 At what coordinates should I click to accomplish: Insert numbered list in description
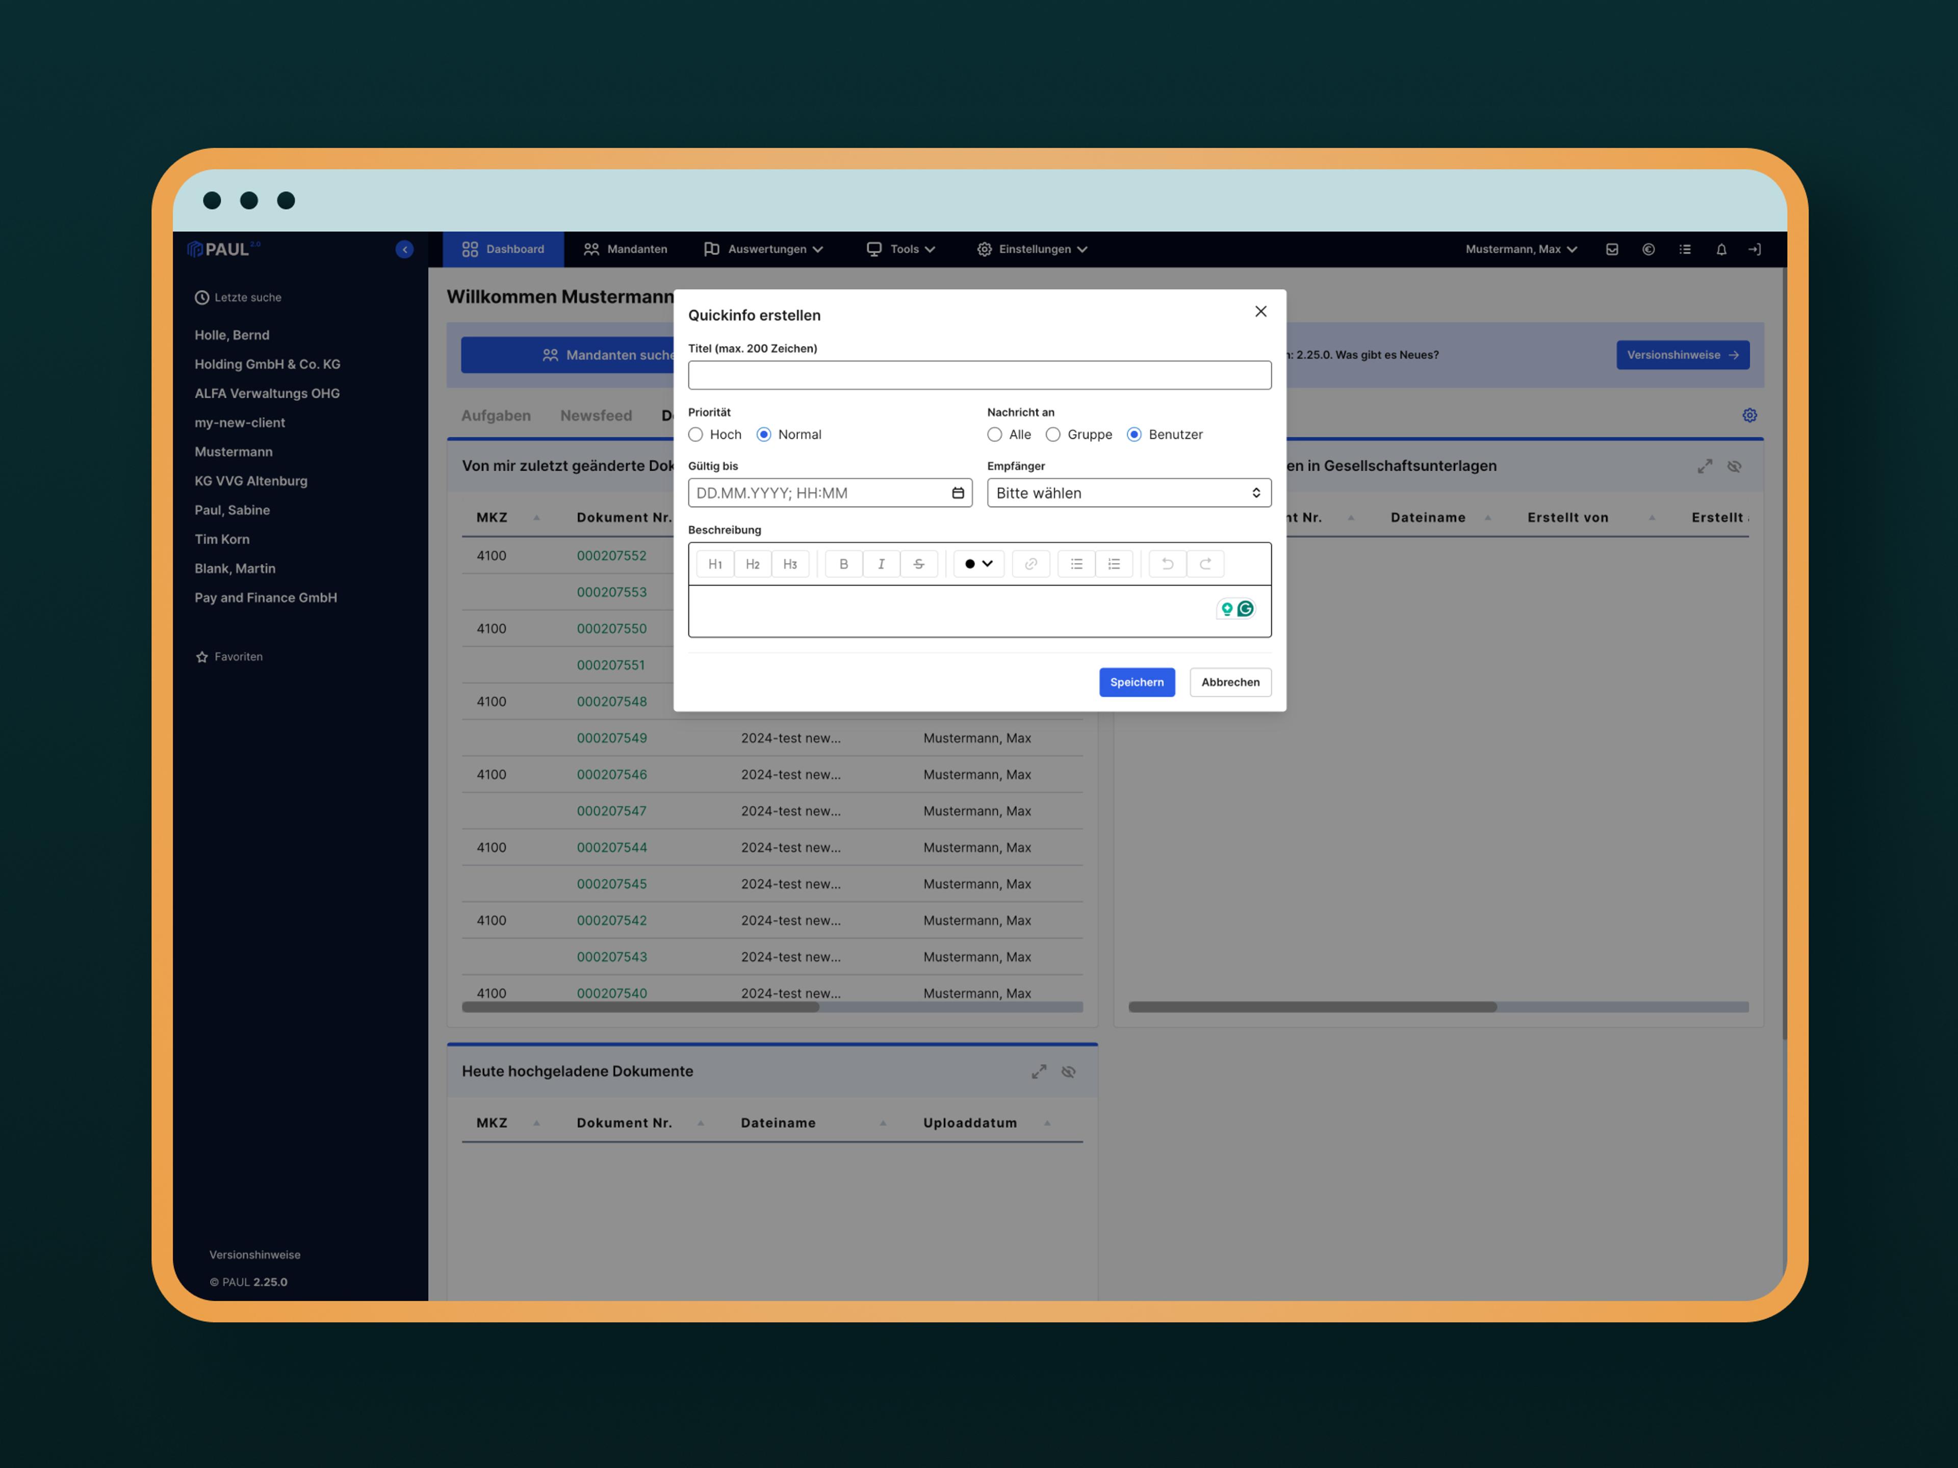[1114, 564]
